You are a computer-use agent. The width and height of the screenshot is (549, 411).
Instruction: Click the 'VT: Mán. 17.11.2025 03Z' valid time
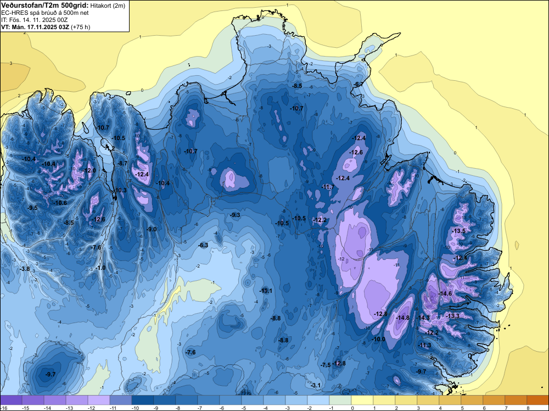click(35, 27)
